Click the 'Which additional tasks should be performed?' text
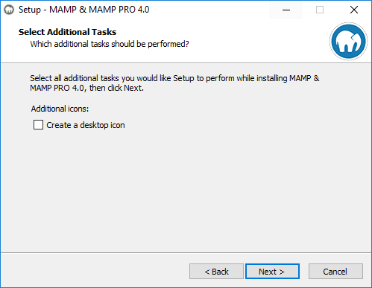The height and width of the screenshot is (288, 372). (x=110, y=44)
